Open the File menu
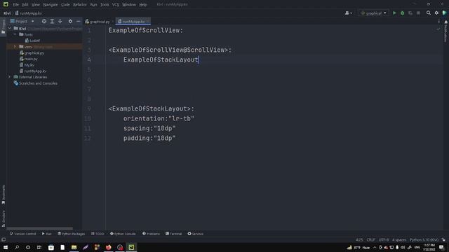 coord(15,5)
